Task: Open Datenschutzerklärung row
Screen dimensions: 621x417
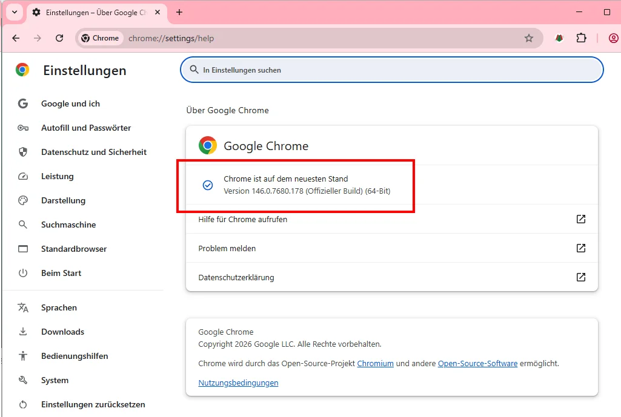Action: [x=392, y=277]
